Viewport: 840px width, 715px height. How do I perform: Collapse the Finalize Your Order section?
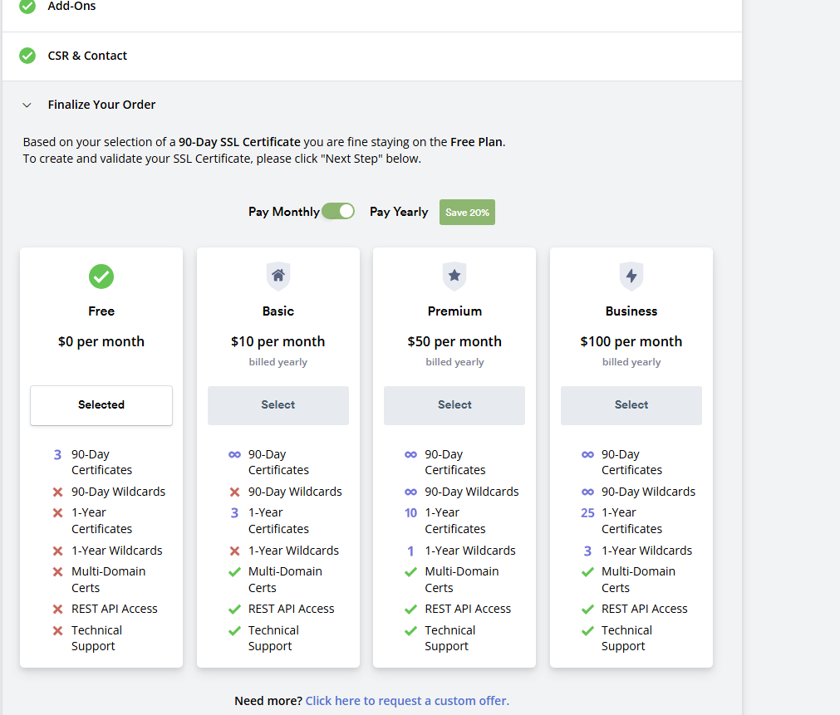click(26, 105)
